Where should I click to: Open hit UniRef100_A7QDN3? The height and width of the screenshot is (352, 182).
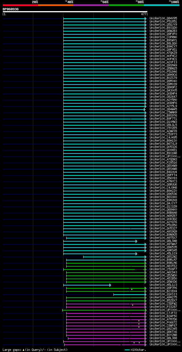coord(163,159)
